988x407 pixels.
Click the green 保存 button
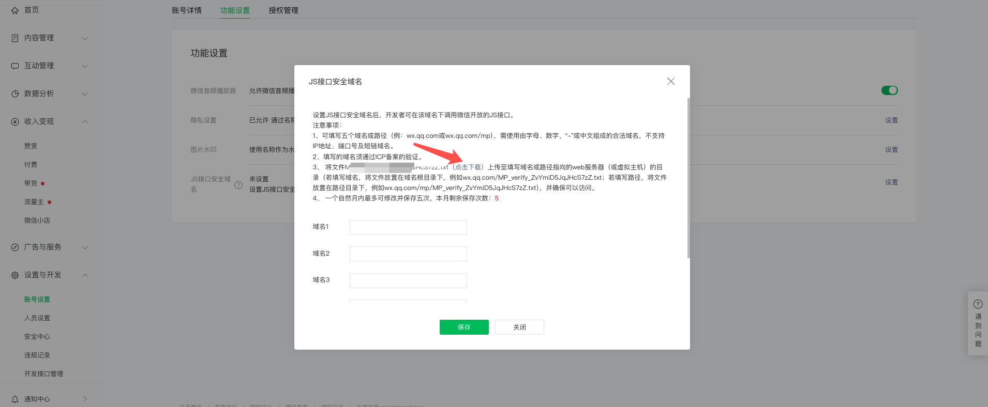(x=464, y=327)
